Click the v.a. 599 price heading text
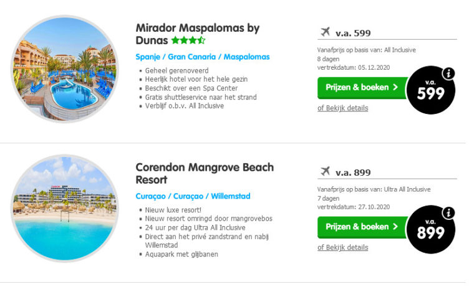The width and height of the screenshot is (469, 289). [352, 33]
